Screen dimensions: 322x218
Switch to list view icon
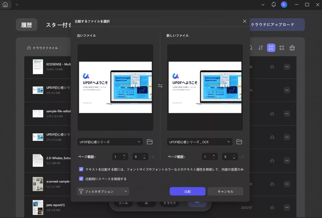coord(271,48)
